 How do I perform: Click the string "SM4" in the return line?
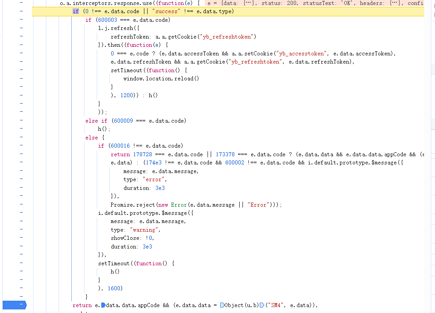276,305
